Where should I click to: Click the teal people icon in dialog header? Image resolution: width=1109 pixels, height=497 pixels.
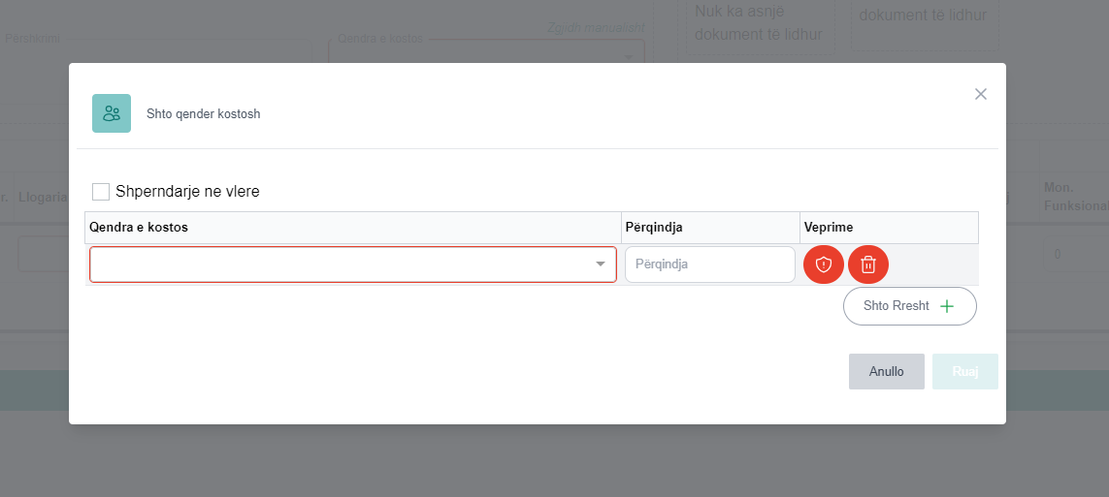pos(112,113)
